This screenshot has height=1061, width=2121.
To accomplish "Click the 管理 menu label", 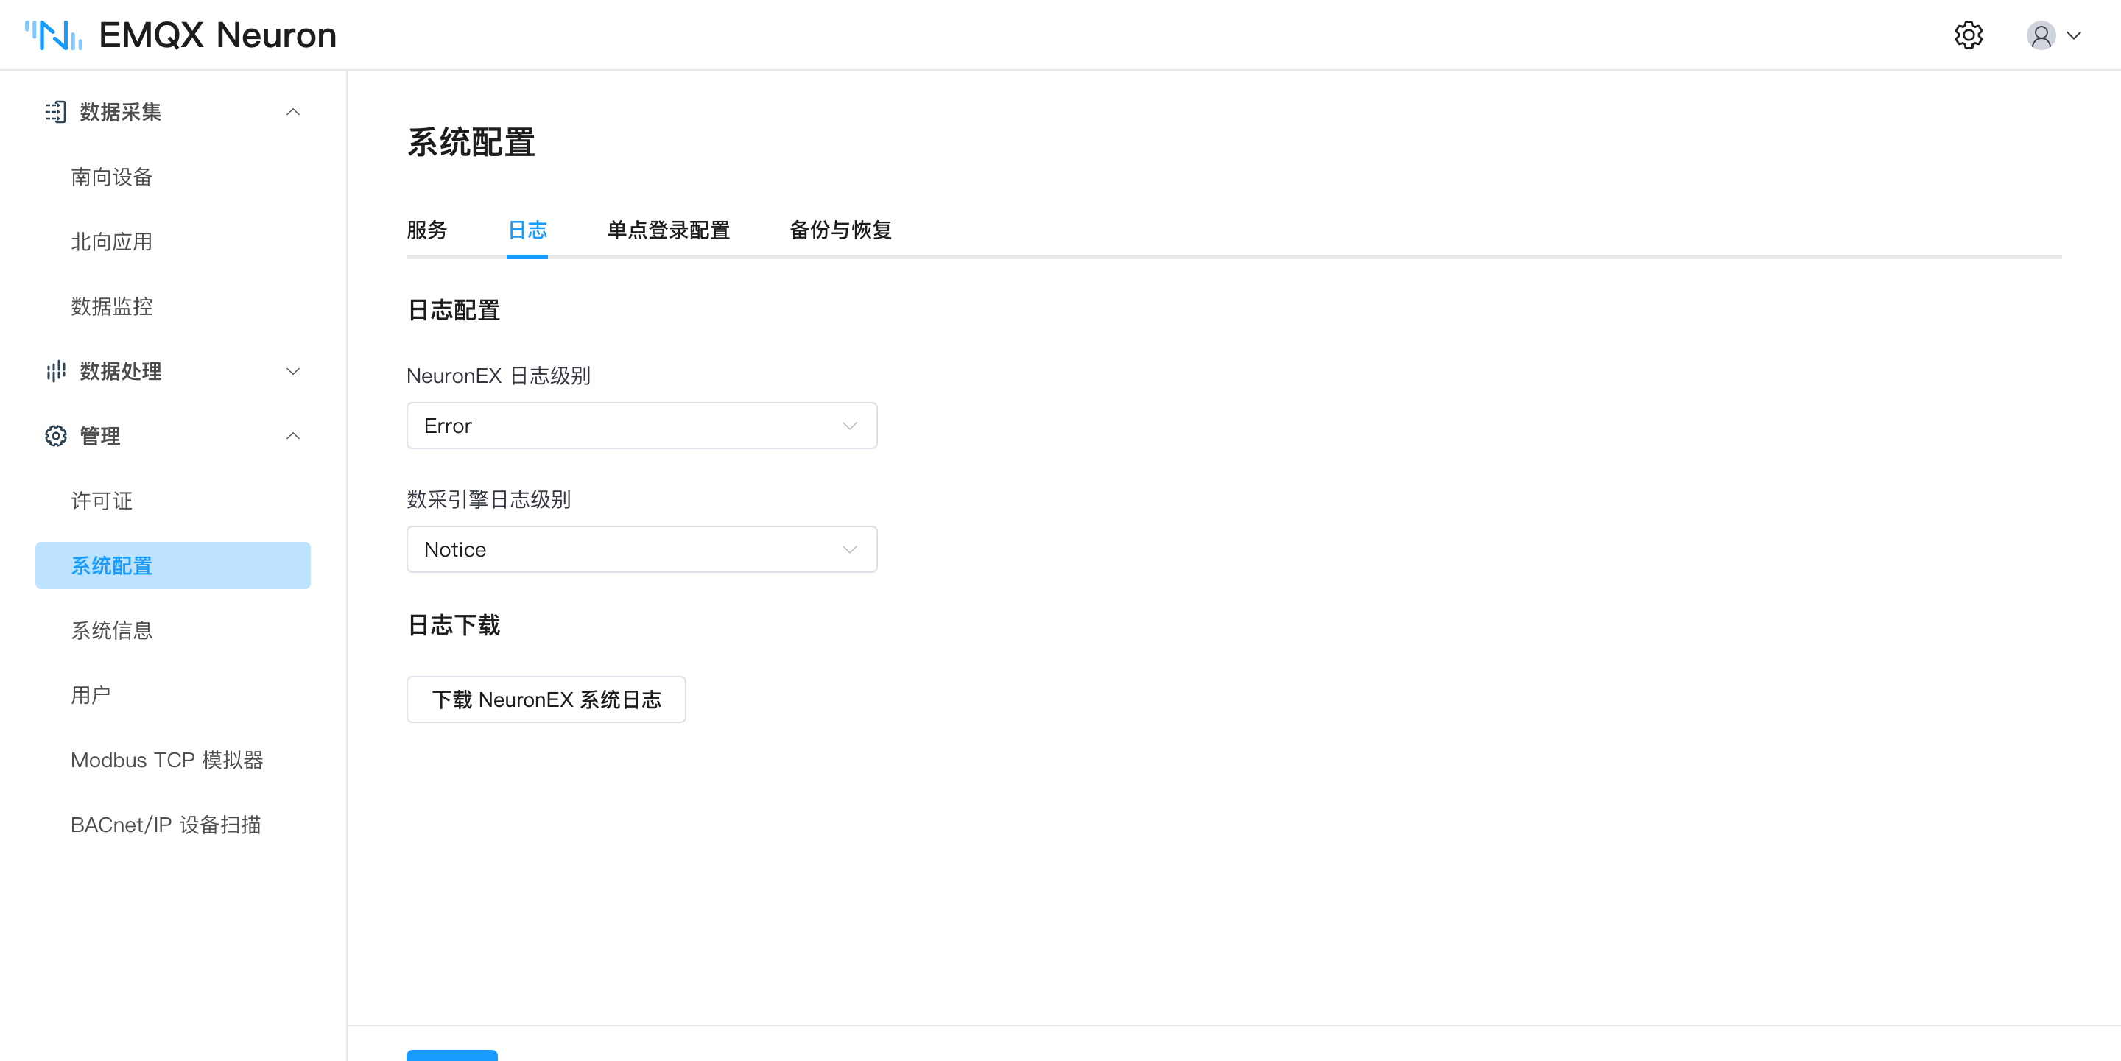I will 99,436.
